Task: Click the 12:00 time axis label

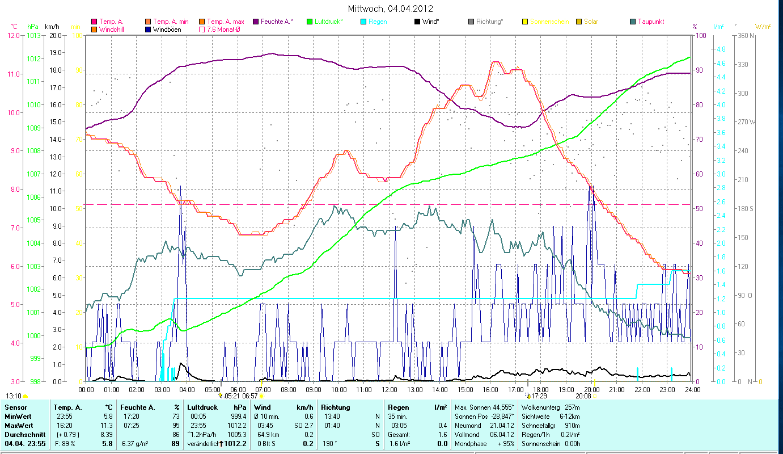Action: tap(390, 389)
